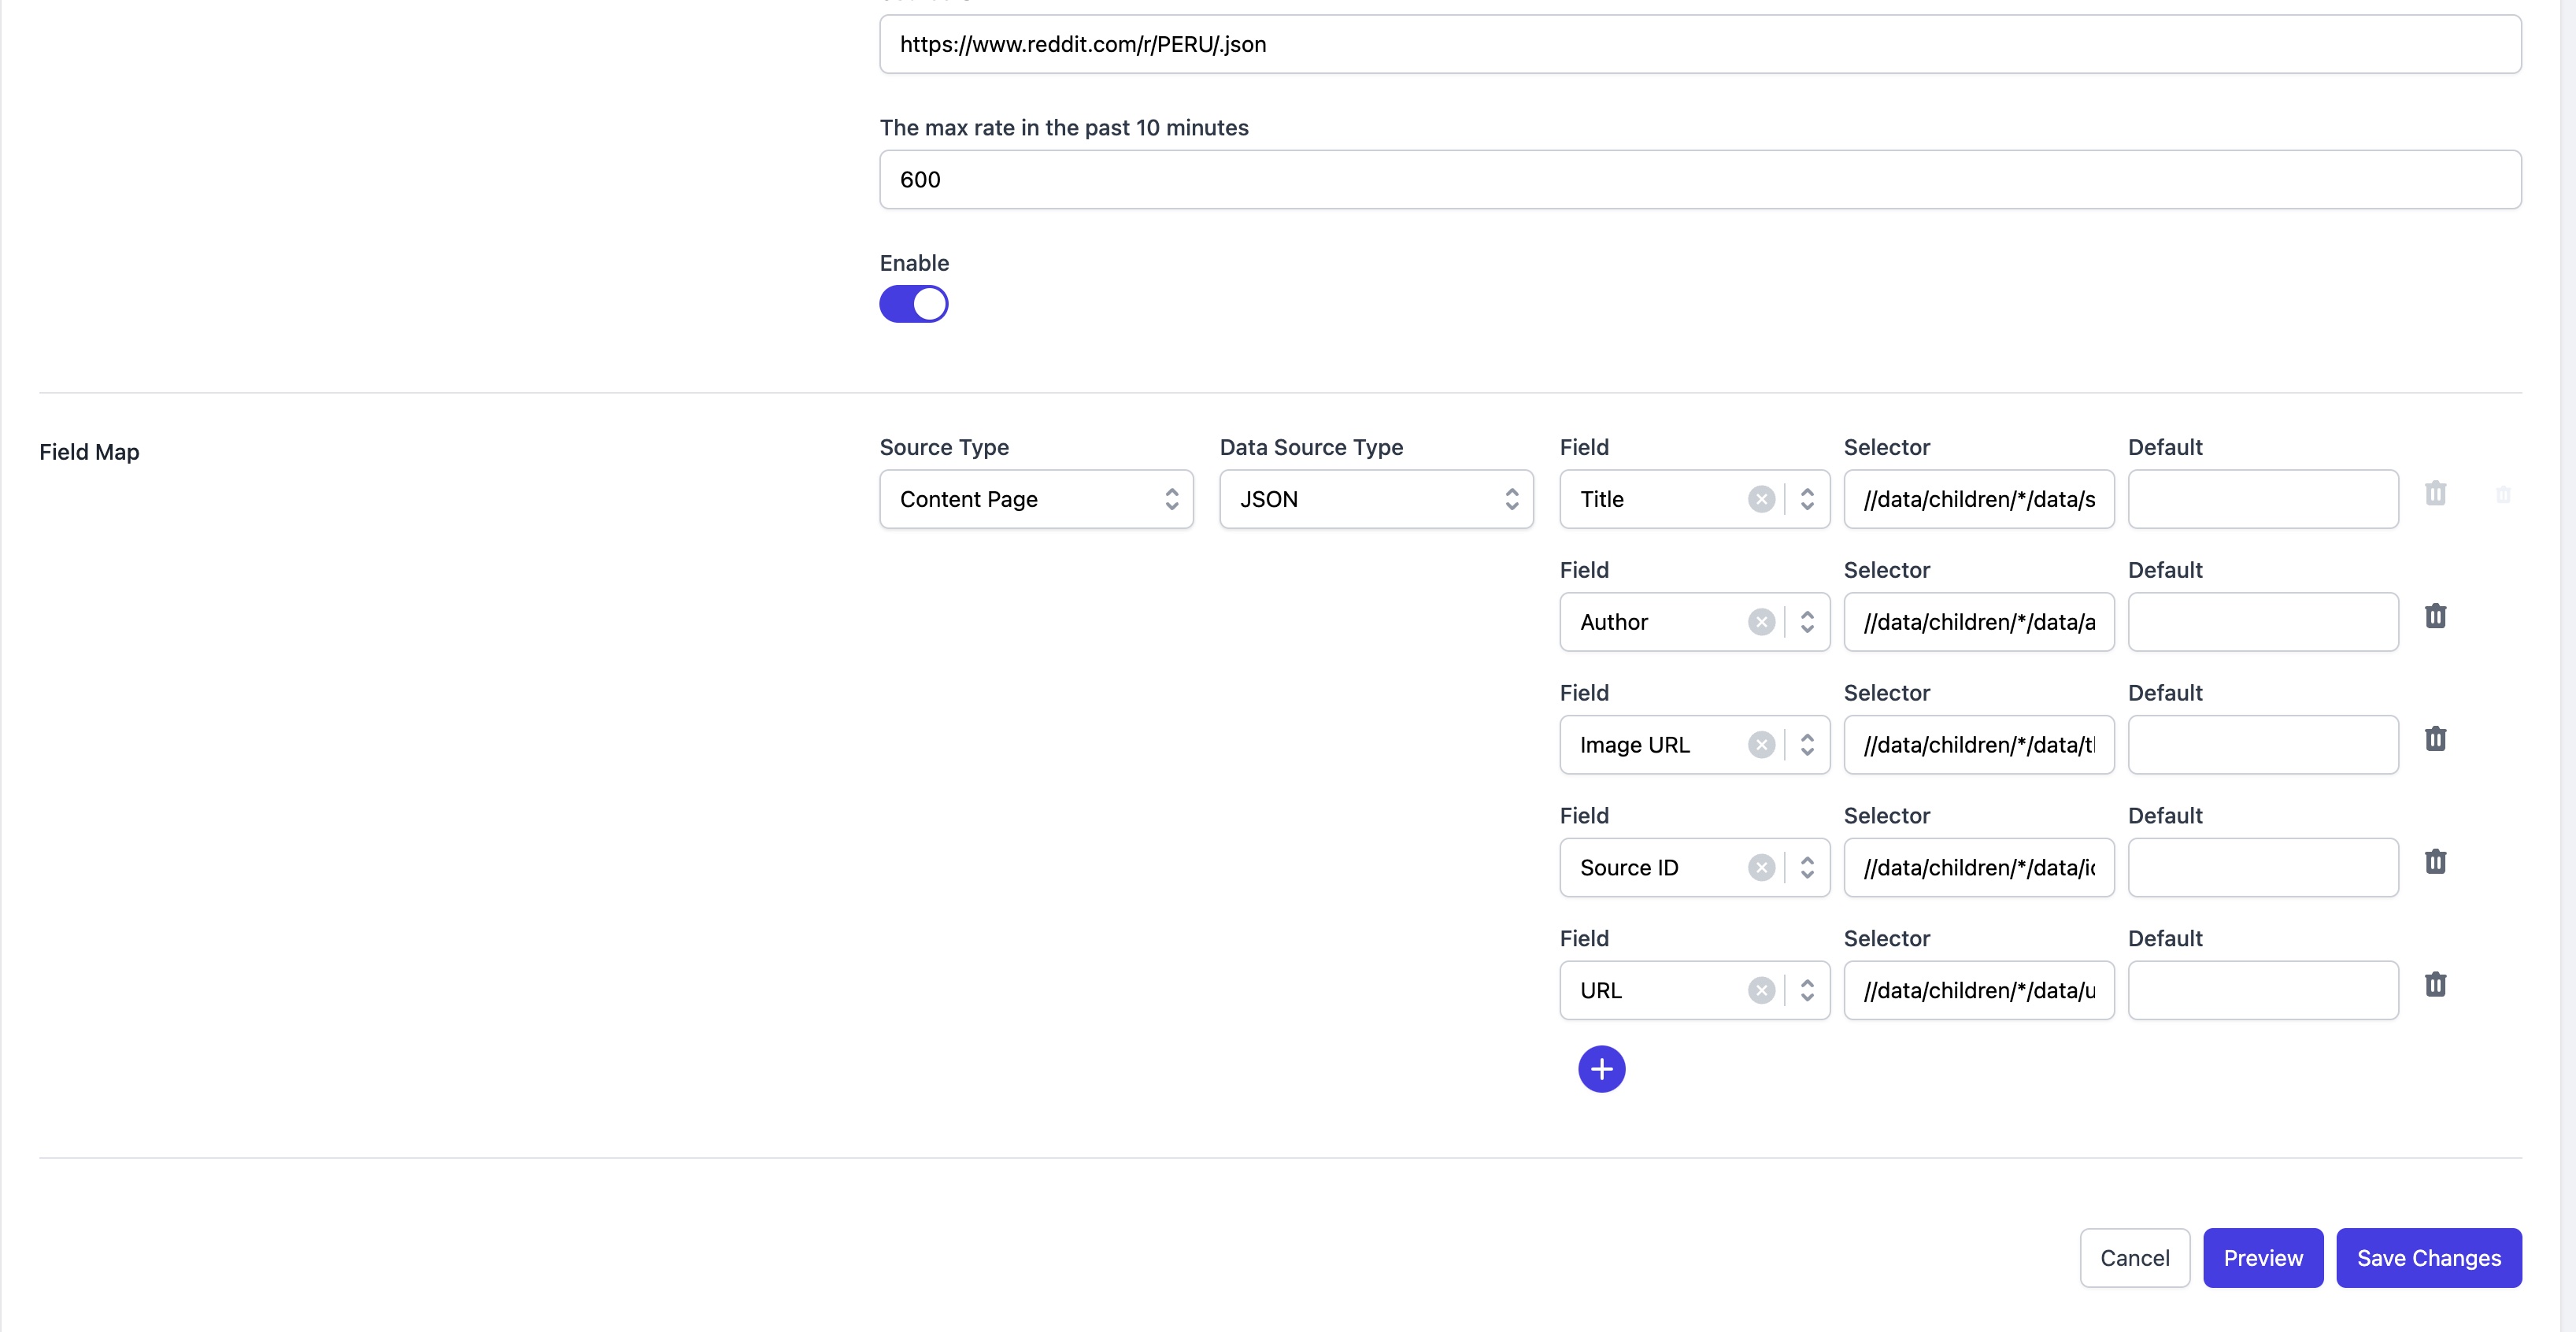This screenshot has height=1332, width=2576.
Task: Click the Preview button
Action: [2262, 1258]
